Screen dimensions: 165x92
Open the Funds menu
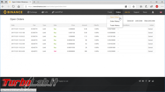pyautogui.click(x=110, y=12)
